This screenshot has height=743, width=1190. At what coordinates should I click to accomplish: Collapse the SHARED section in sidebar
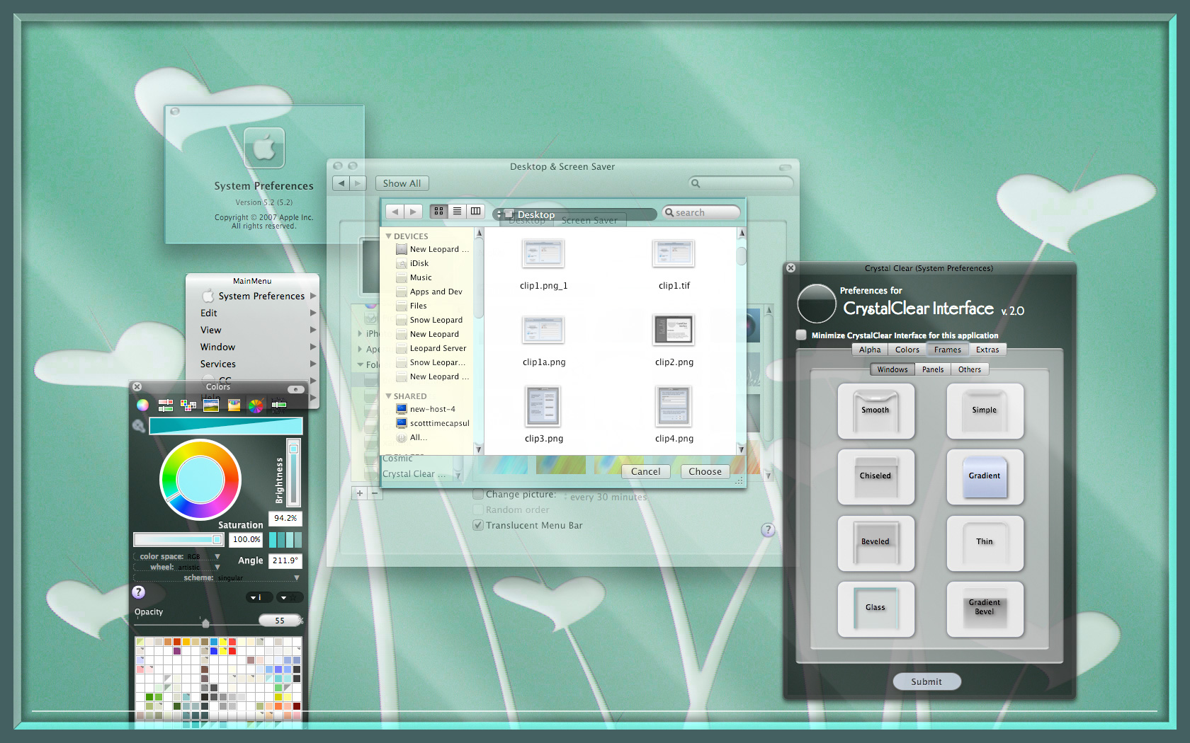(x=388, y=396)
